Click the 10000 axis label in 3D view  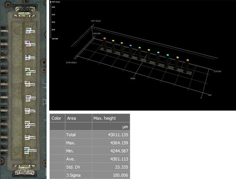(134, 79)
